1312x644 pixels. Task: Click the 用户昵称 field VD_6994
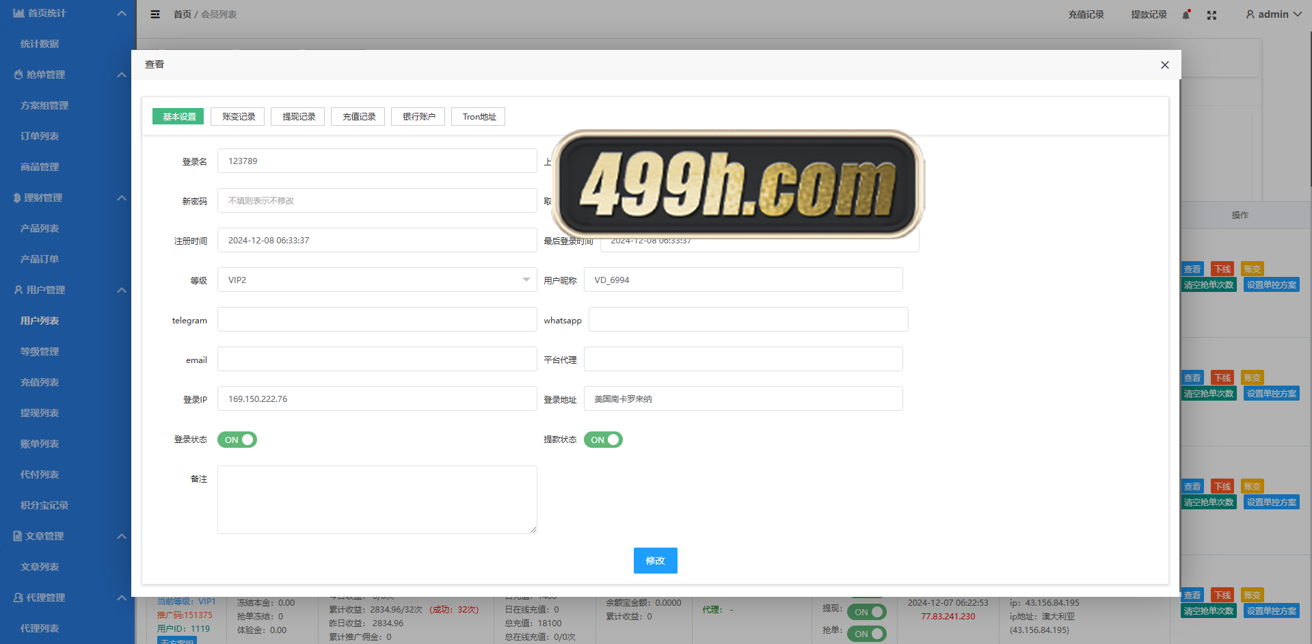coord(743,280)
